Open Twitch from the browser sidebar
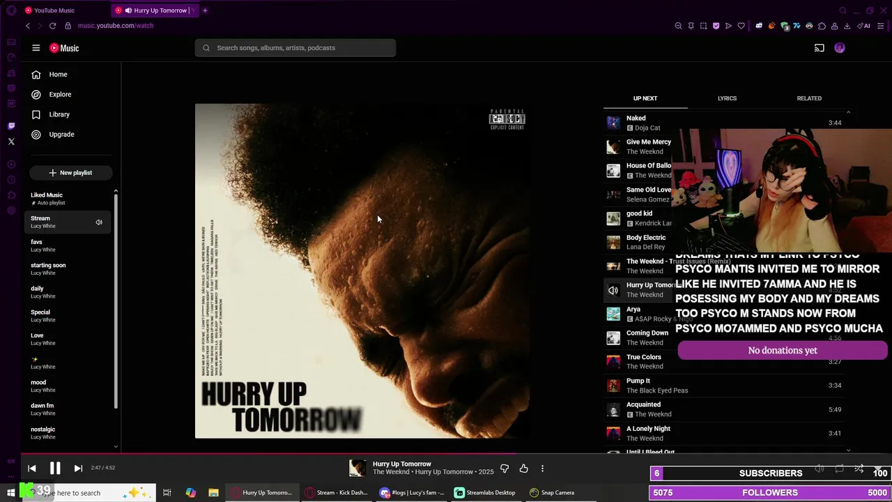 tap(11, 126)
